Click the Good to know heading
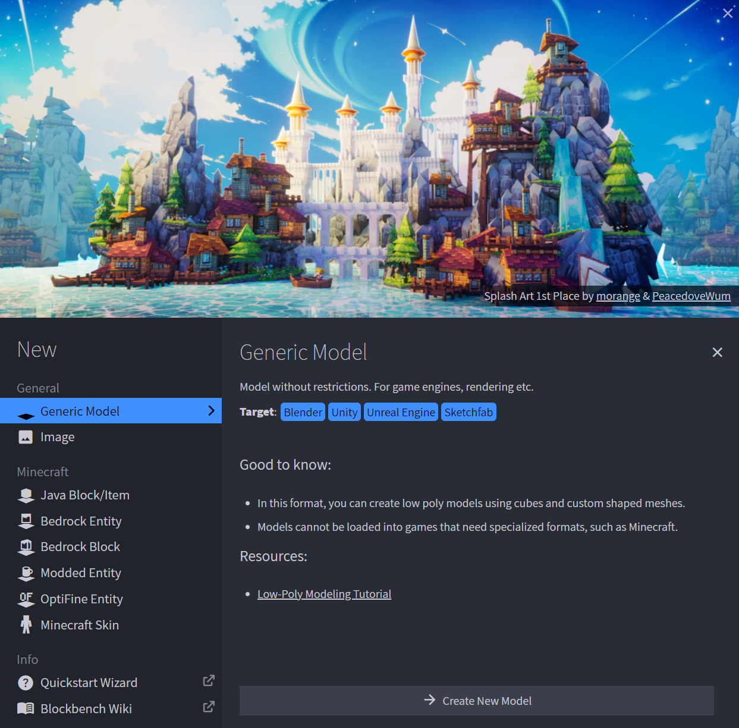Image resolution: width=739 pixels, height=728 pixels. coord(285,465)
